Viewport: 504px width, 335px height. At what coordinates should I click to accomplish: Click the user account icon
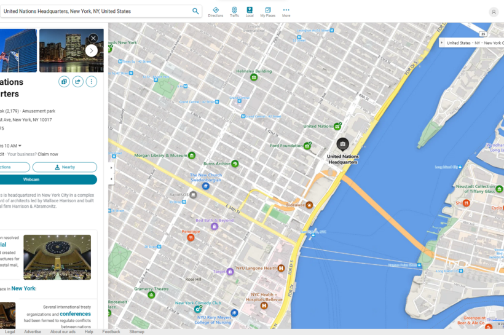click(x=494, y=12)
